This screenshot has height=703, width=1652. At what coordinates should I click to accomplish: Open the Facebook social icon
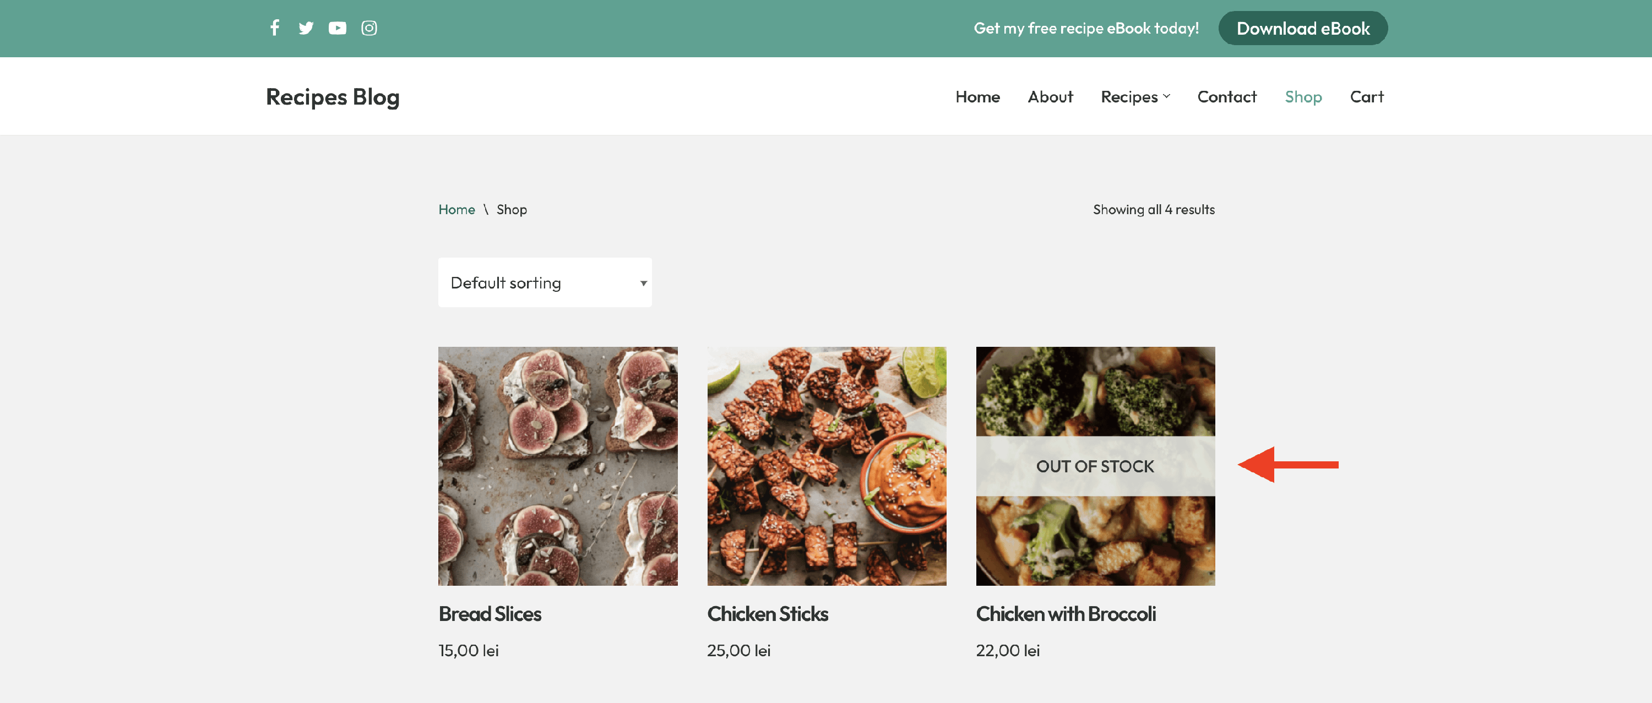coord(274,28)
